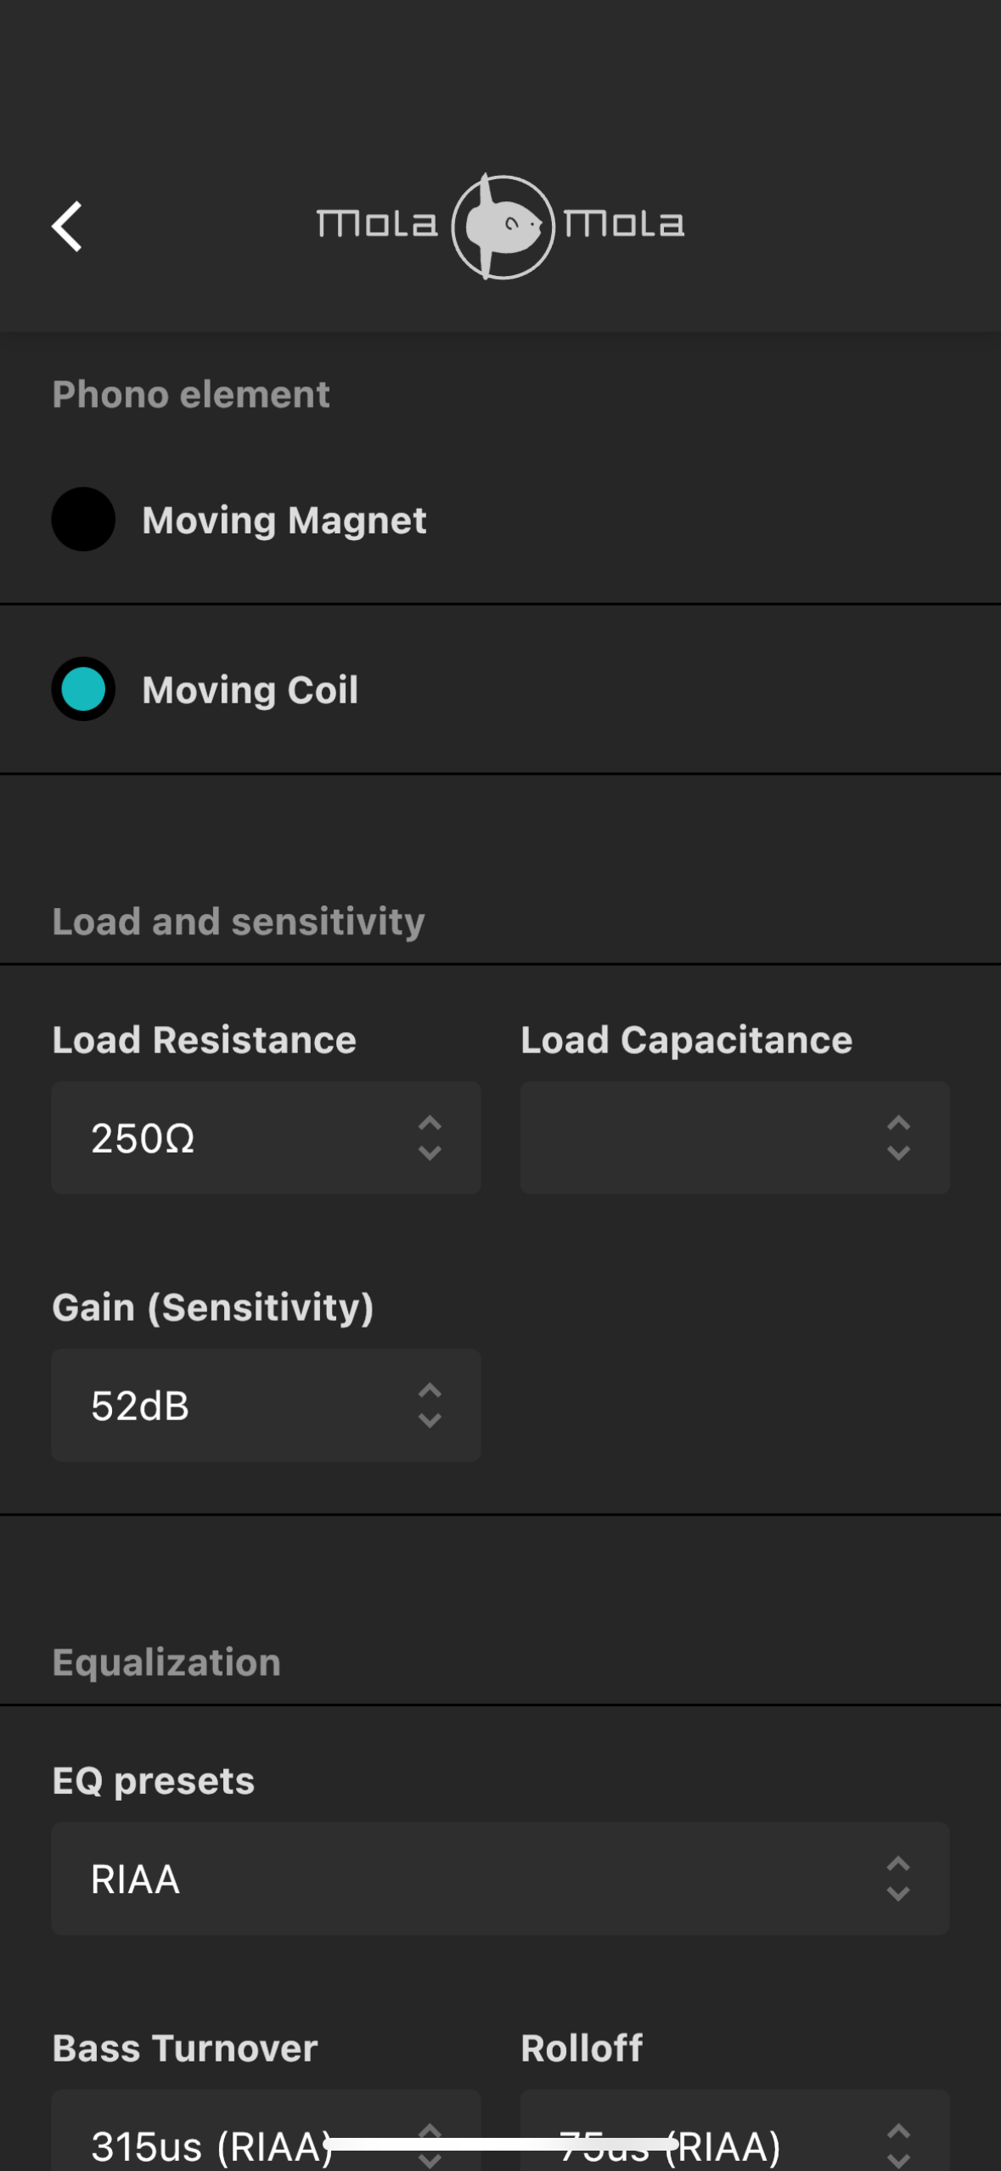This screenshot has width=1001, height=2171.
Task: Select the Moving Magnet radio button
Action: [x=83, y=519]
